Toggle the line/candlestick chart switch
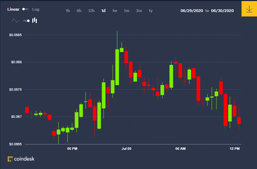The image size is (257, 169). [x=26, y=21]
